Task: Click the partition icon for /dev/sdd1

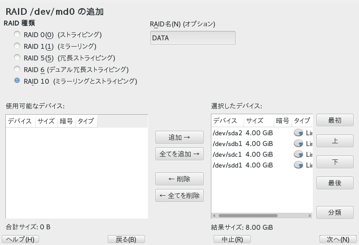Action: click(298, 165)
